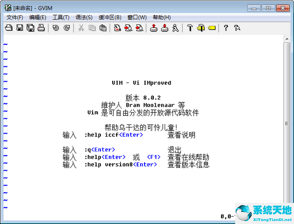Click the GVIM title bar application icon
The width and height of the screenshot is (294, 224).
click(8, 8)
